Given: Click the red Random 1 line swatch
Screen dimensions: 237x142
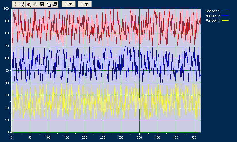Looking at the screenshot, I should click(226, 11).
